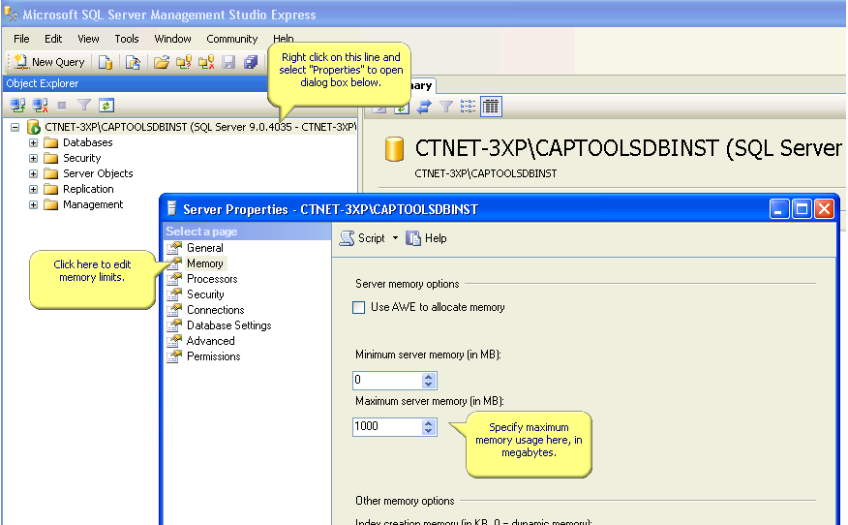Select the Processors page
The image size is (848, 525).
[x=212, y=279]
